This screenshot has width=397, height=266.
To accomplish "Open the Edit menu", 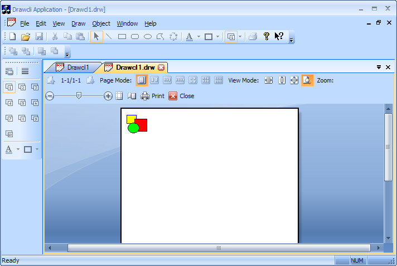I will (x=41, y=23).
